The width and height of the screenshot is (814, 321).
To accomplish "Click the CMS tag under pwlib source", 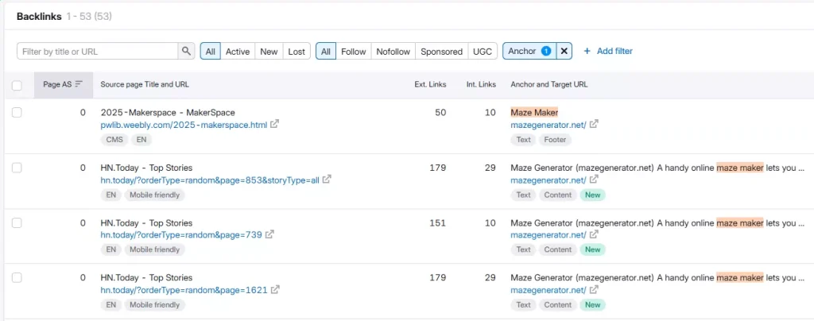I will [114, 140].
